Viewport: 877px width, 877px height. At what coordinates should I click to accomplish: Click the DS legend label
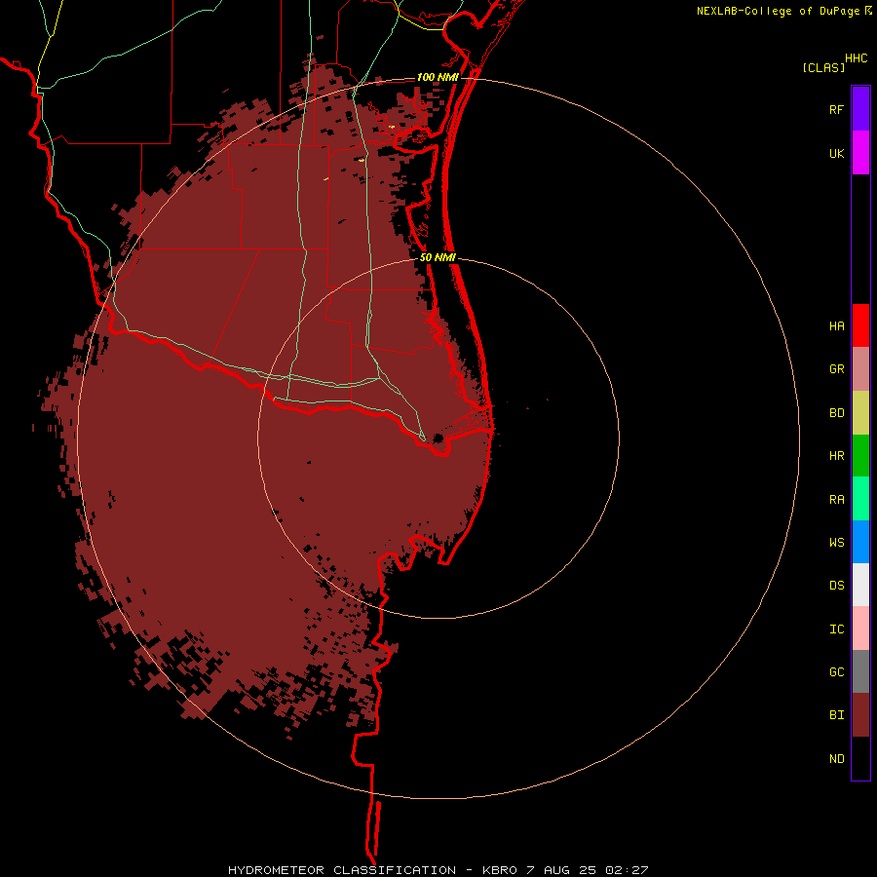[836, 586]
